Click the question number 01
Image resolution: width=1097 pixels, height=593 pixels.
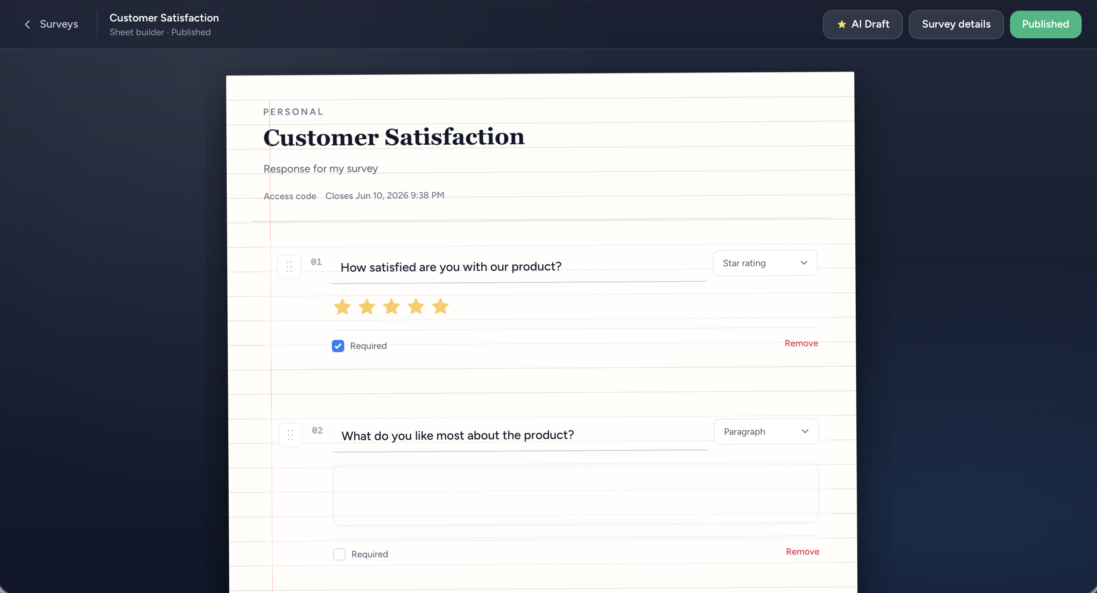click(316, 262)
